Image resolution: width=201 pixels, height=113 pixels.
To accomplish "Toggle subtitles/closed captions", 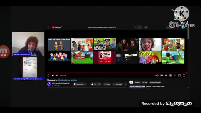I will [x=161, y=75].
